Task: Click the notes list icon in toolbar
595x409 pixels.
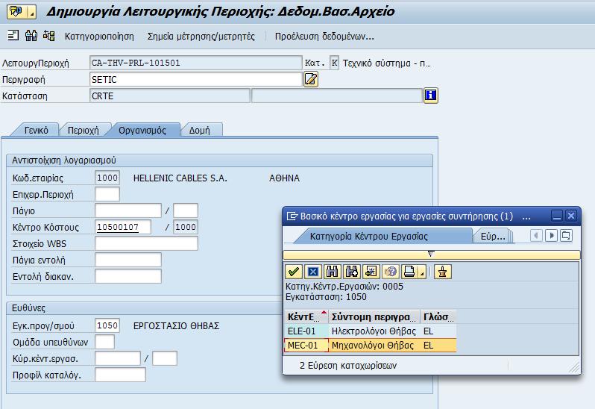Action: 13,36
